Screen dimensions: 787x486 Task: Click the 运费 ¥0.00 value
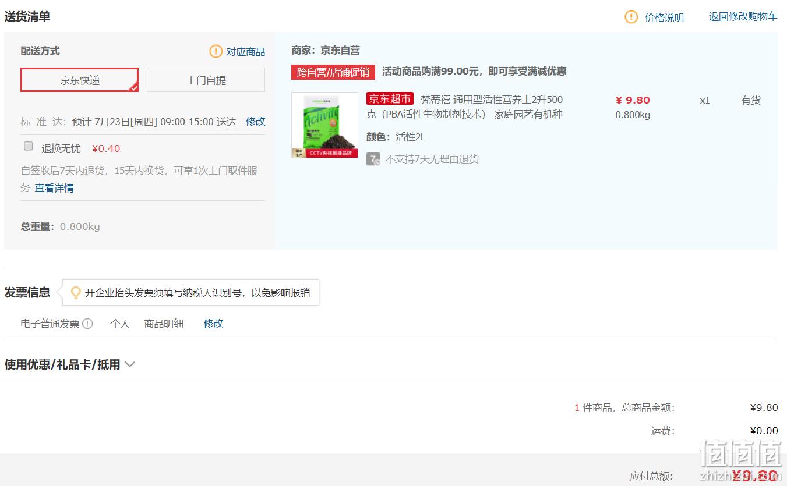(764, 431)
